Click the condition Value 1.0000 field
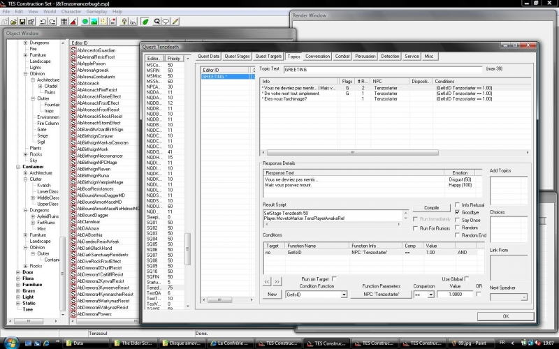This screenshot has width=559, height=349. point(455,295)
